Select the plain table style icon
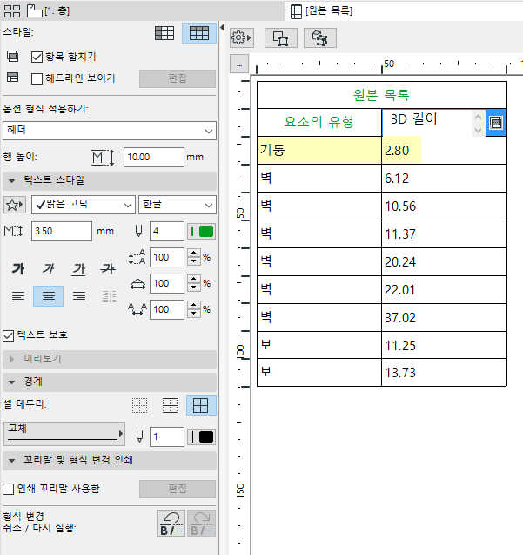This screenshot has width=523, height=555. tap(164, 33)
